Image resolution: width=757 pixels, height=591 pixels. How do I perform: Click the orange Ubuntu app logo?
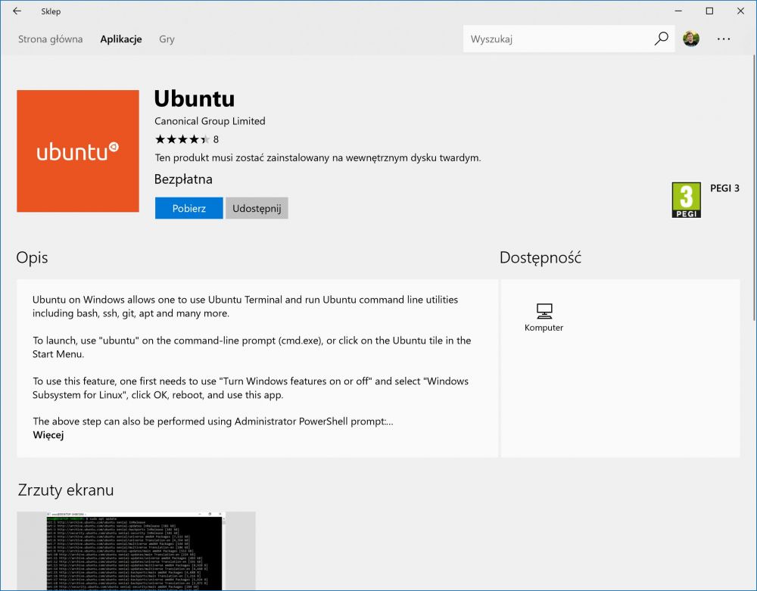point(78,151)
